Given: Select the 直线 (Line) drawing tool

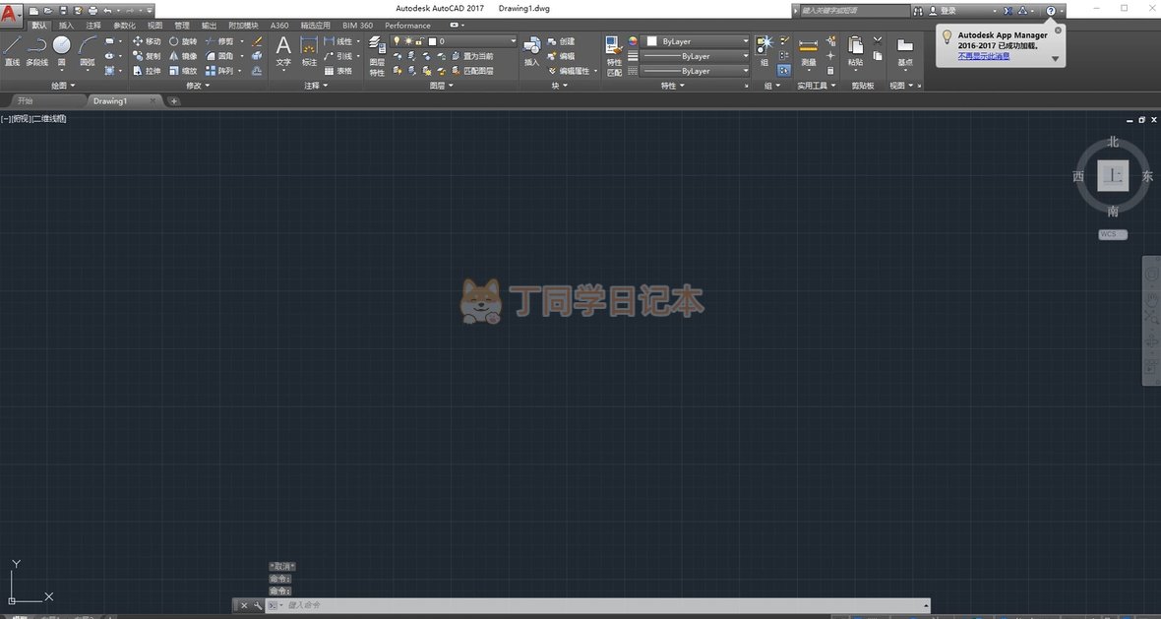Looking at the screenshot, I should (12, 50).
